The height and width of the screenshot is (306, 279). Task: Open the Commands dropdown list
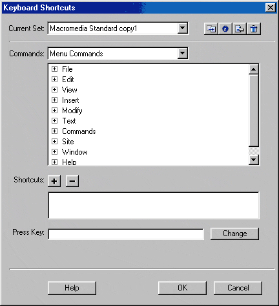[x=182, y=53]
